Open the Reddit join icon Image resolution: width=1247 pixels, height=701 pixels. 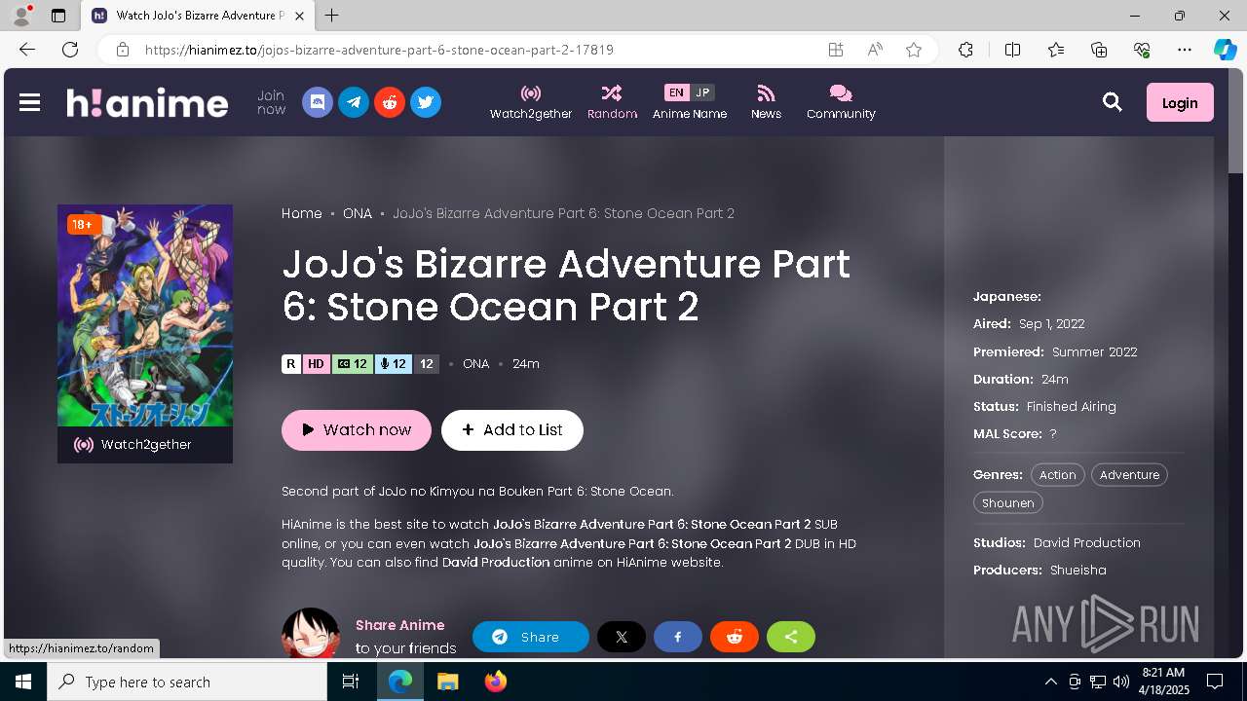390,102
